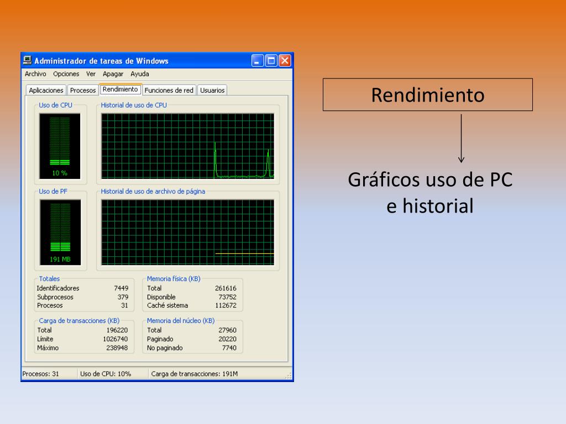
Task: Switch to the Usuarios tab
Action: (x=212, y=90)
